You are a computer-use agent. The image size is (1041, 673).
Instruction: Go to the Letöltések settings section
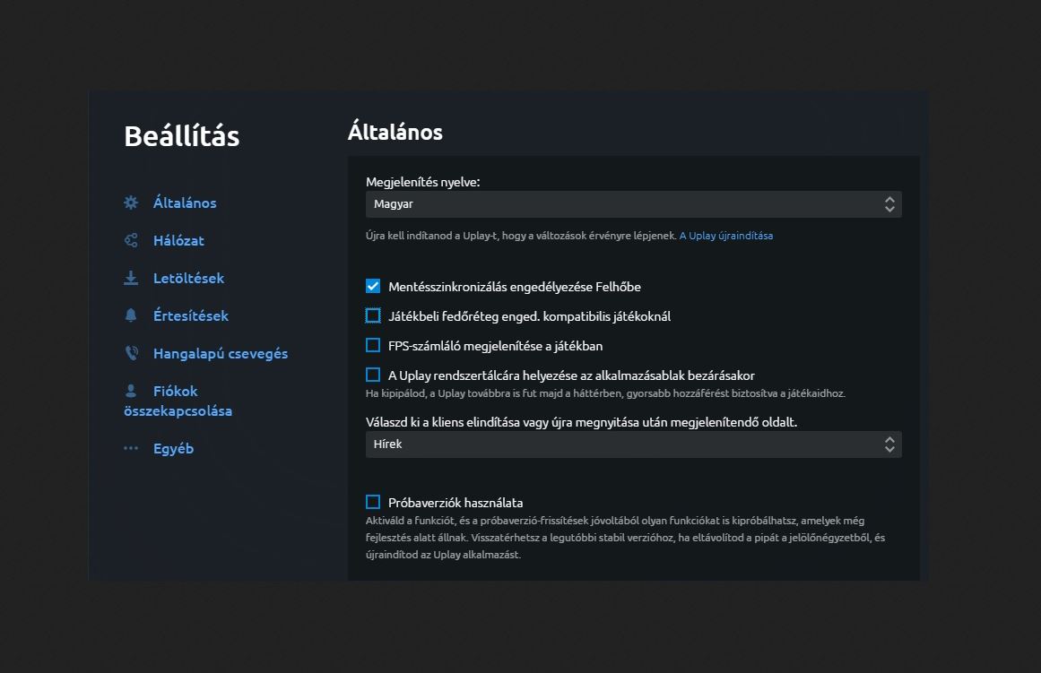point(188,278)
